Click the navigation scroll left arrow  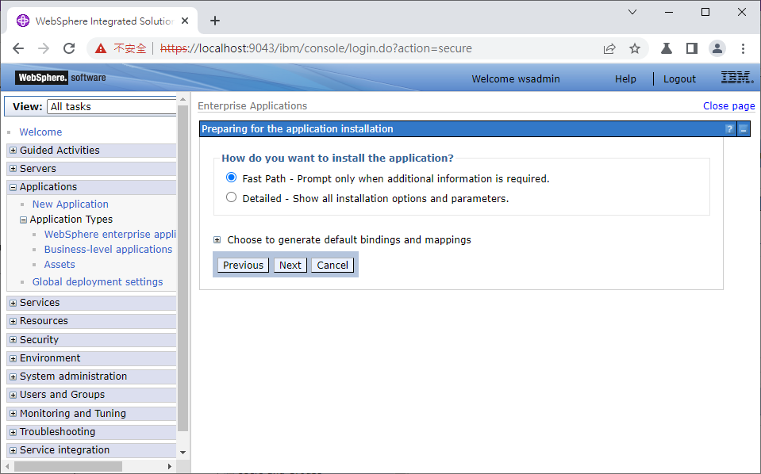tap(7, 466)
